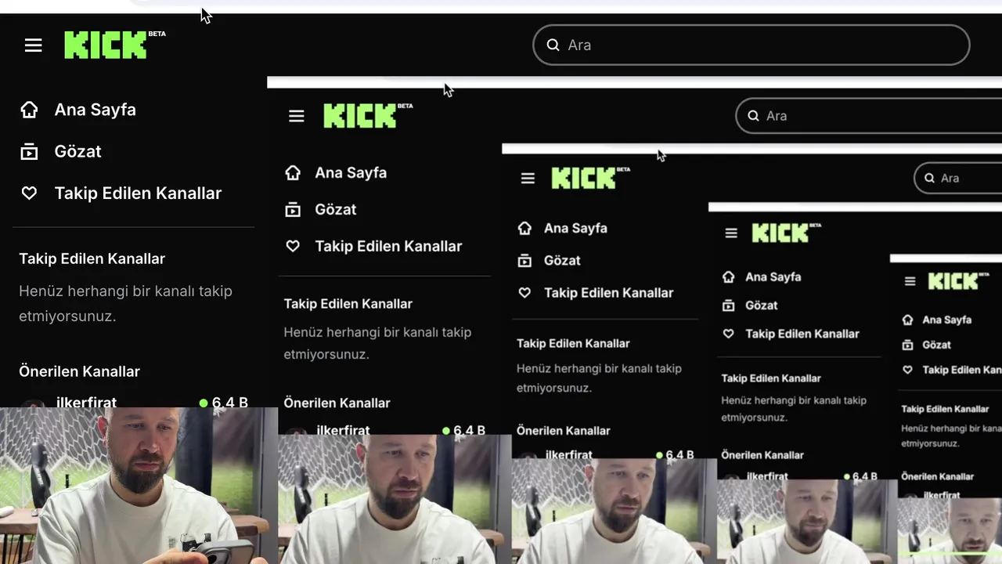Click the heart icon of Takip Edilen Kanallar, second-largest copy
1002x564 pixels.
click(293, 246)
